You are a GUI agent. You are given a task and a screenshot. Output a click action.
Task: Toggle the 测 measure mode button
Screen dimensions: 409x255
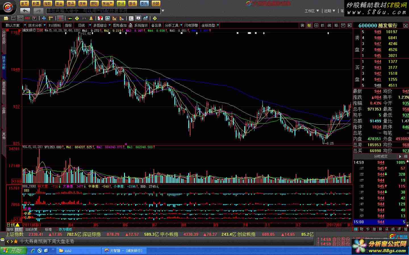pyautogui.click(x=302, y=25)
